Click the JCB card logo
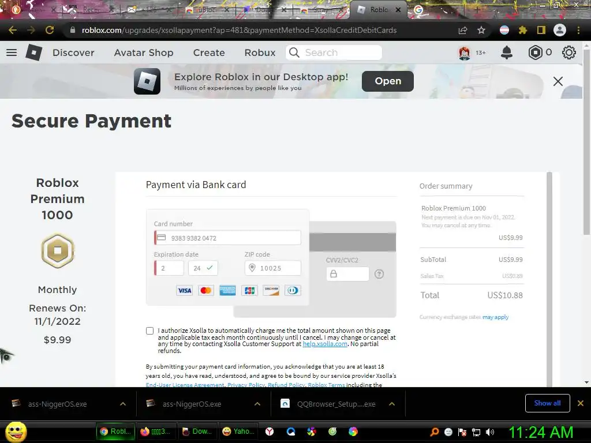Image resolution: width=591 pixels, height=443 pixels. 249,291
